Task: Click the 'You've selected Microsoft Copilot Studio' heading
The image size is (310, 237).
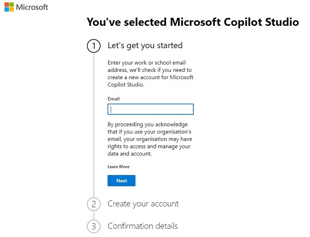Action: tap(192, 22)
